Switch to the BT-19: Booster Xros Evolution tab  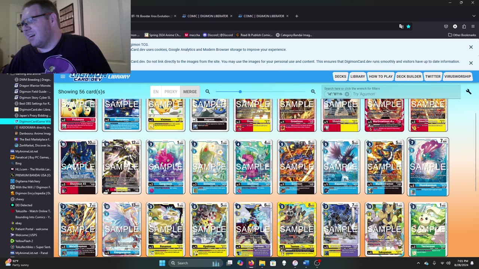(151, 16)
